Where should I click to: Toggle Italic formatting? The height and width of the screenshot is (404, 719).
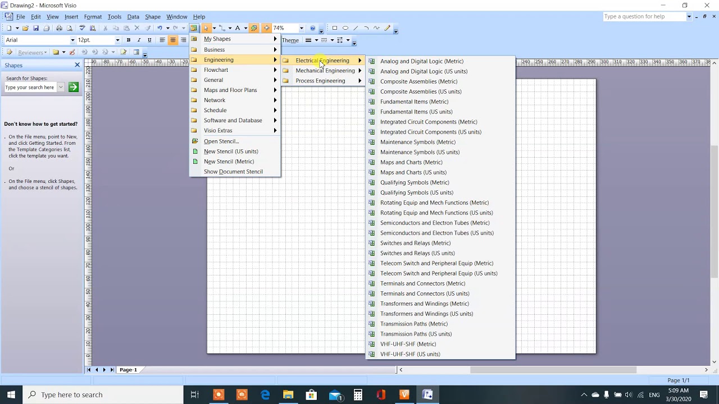(139, 40)
